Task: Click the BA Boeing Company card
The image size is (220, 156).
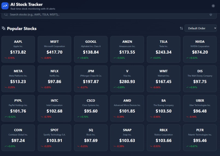Action: (x=163, y=108)
